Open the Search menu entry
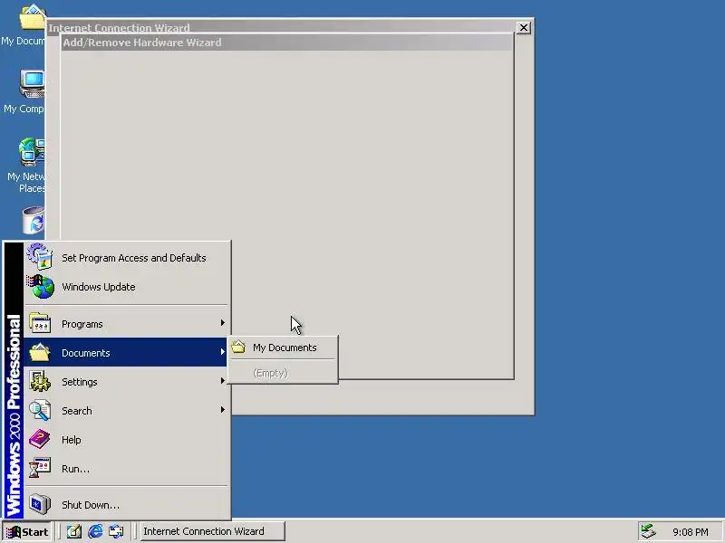This screenshot has height=543, width=725. (125, 411)
